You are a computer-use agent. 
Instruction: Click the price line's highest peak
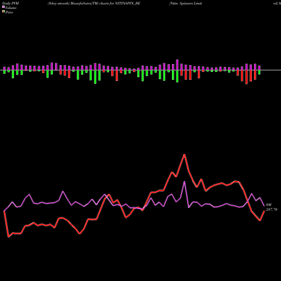coord(184,155)
